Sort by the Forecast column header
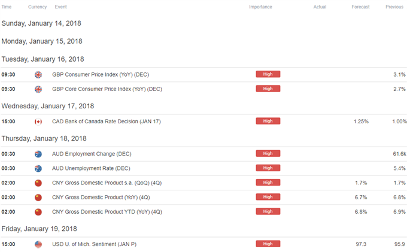Screen dimensions: 407x252 point(360,7)
